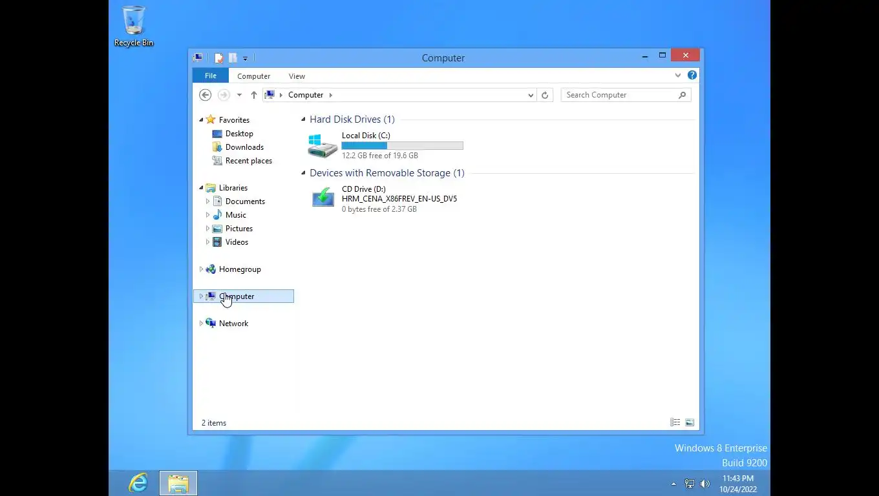Image resolution: width=879 pixels, height=496 pixels.
Task: Open Downloads under Favorites
Action: 244,147
